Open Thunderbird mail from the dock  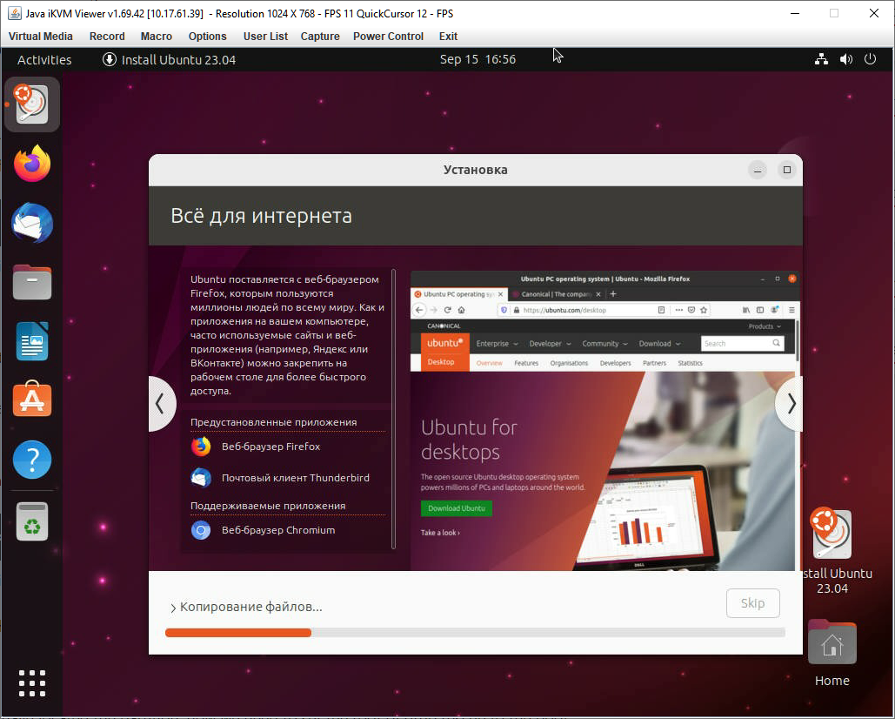(x=32, y=223)
